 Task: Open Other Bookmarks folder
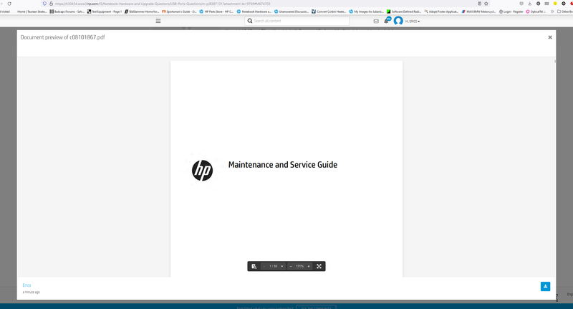click(x=565, y=11)
